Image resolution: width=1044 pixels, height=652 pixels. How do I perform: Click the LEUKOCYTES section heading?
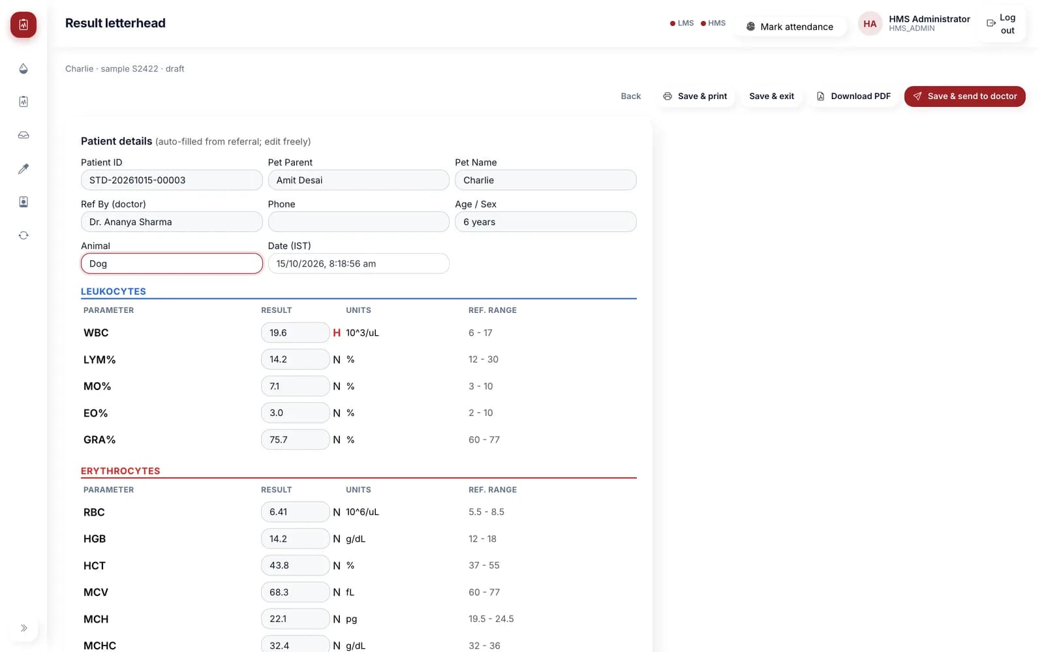point(114,291)
